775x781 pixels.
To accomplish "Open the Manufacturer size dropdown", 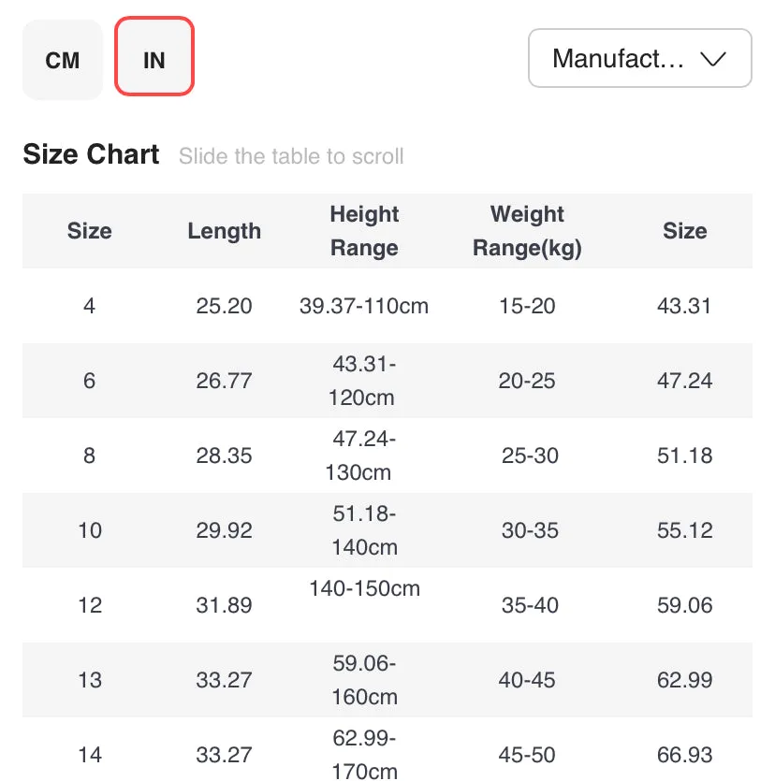I will (x=639, y=58).
